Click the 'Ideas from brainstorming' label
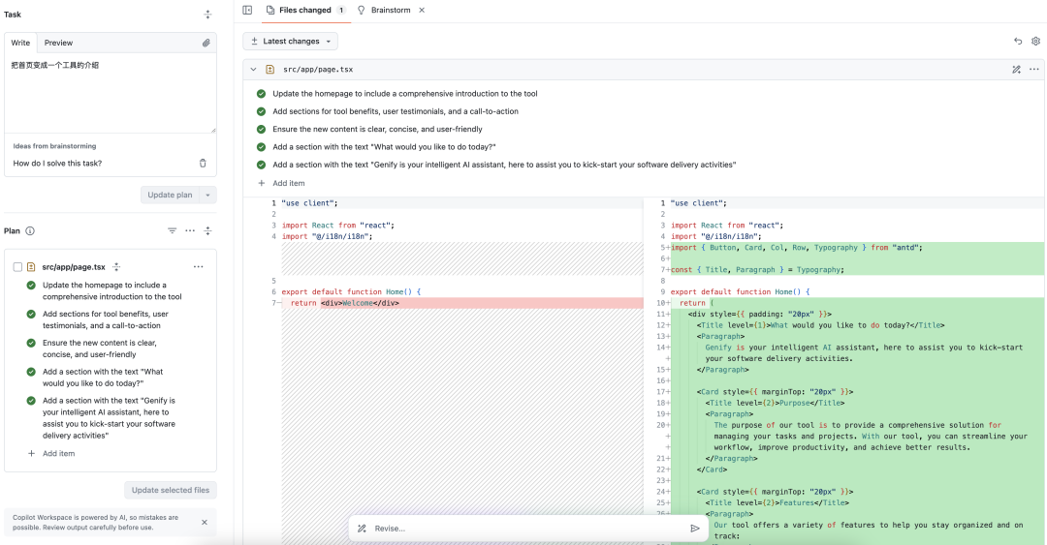Image resolution: width=1047 pixels, height=545 pixels. click(54, 146)
